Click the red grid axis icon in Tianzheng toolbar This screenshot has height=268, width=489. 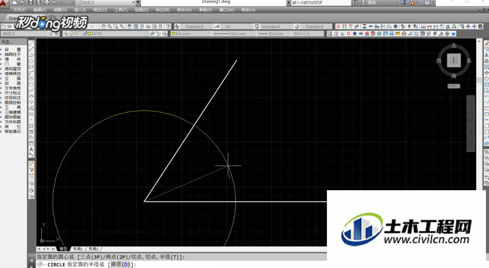(x=338, y=26)
